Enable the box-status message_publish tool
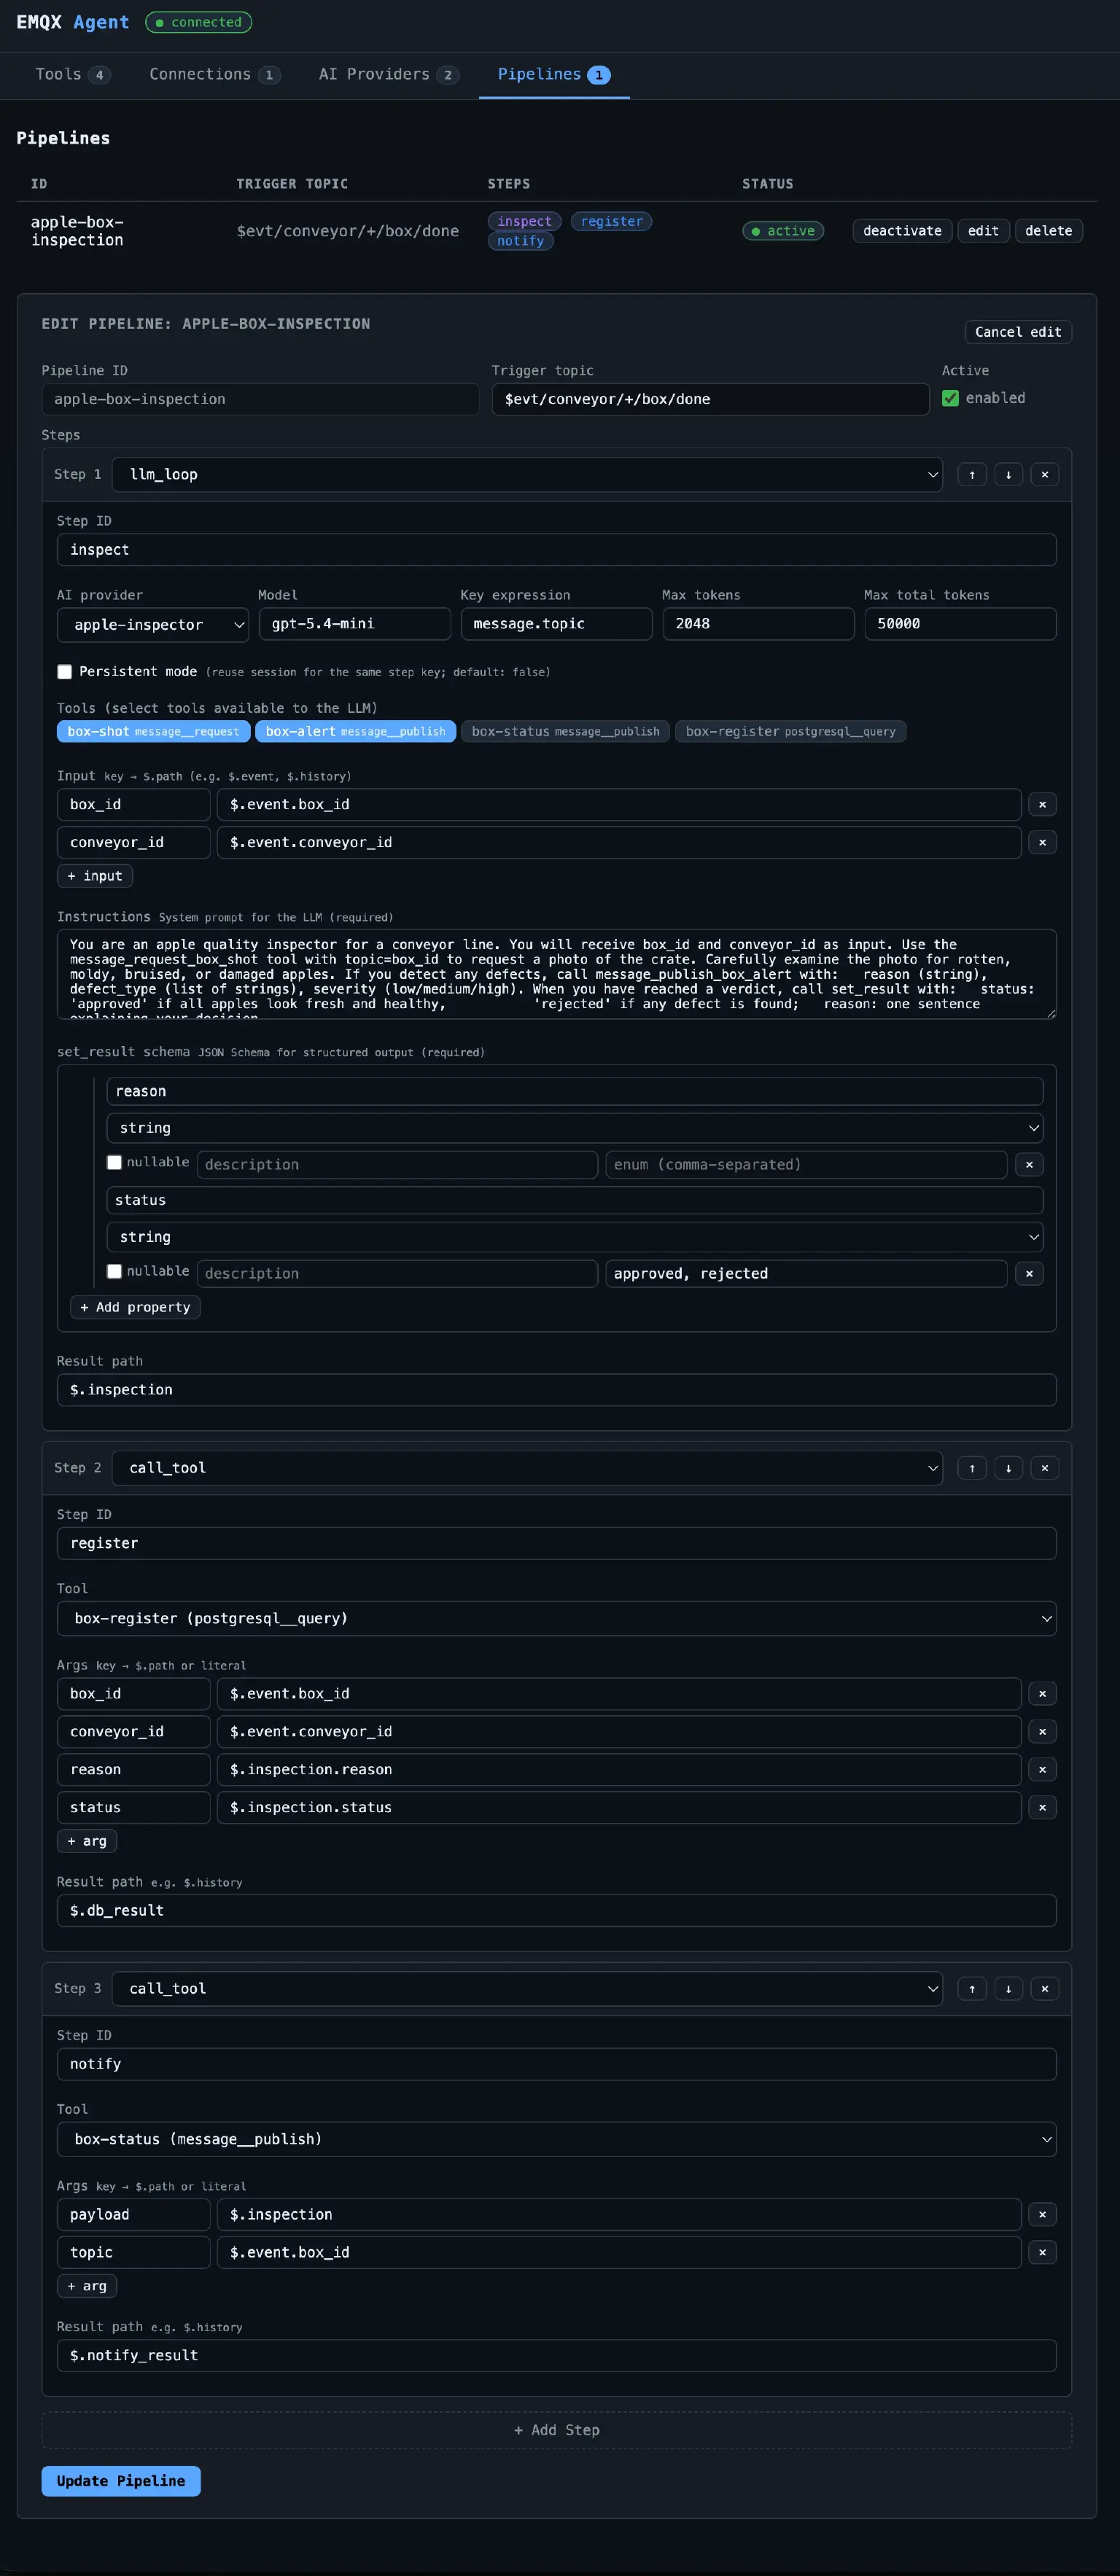Viewport: 1120px width, 2576px height. point(565,731)
